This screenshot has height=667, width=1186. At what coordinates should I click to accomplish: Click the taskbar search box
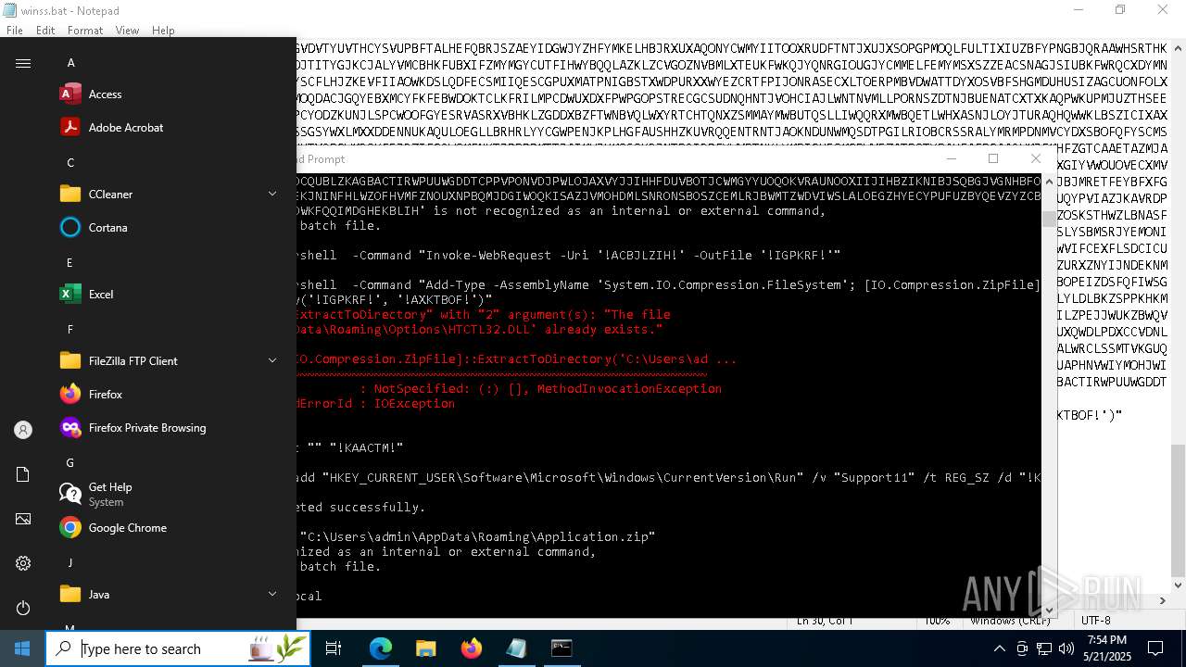(x=178, y=648)
